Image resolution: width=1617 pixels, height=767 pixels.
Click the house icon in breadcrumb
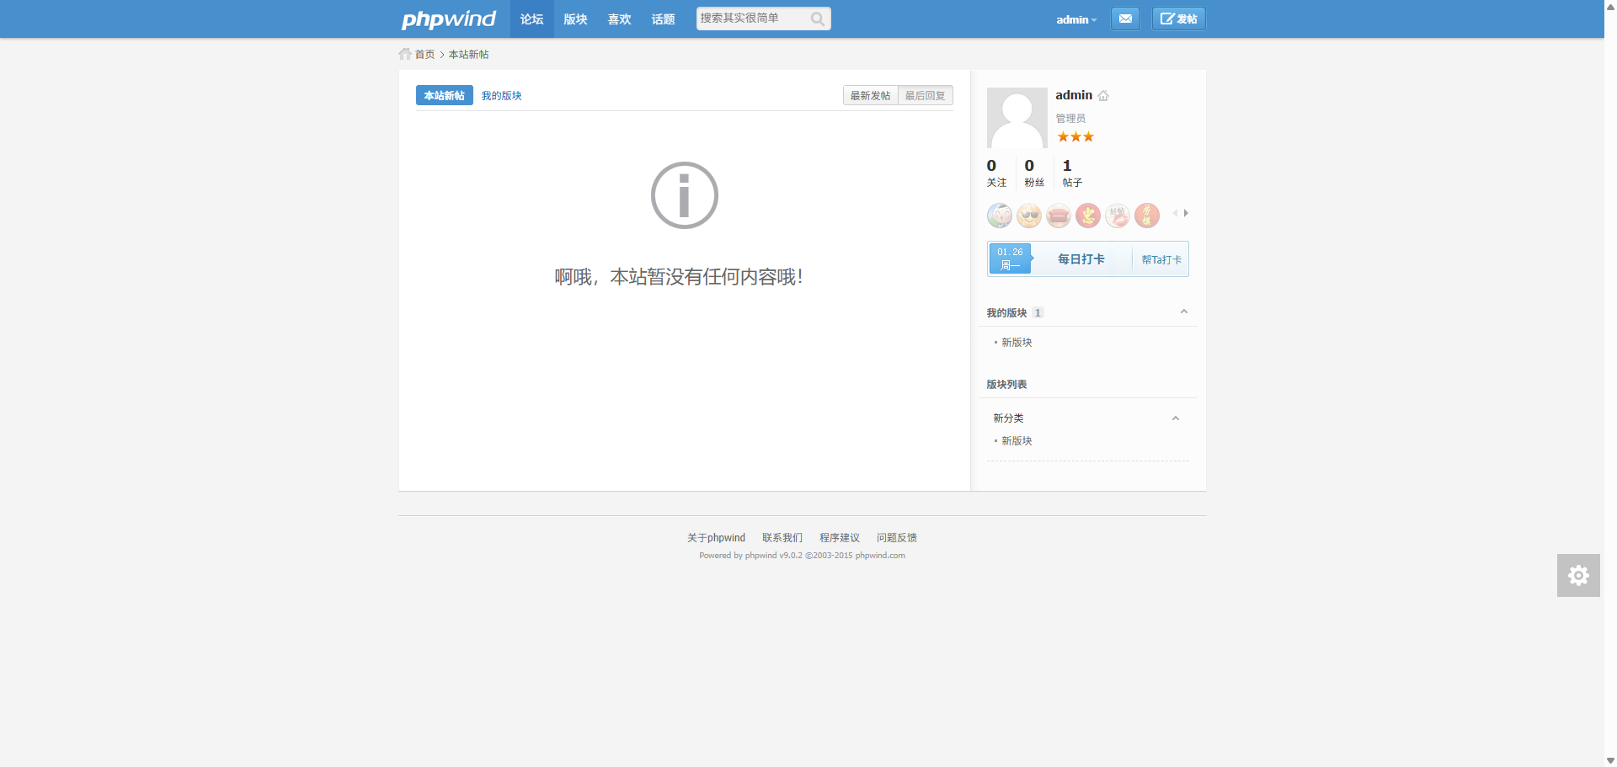click(405, 54)
